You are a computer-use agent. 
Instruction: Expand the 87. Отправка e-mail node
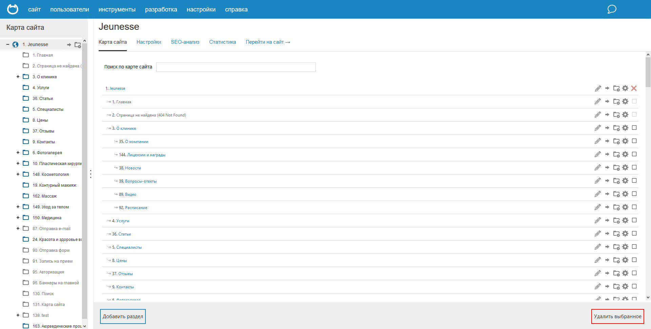tap(18, 229)
